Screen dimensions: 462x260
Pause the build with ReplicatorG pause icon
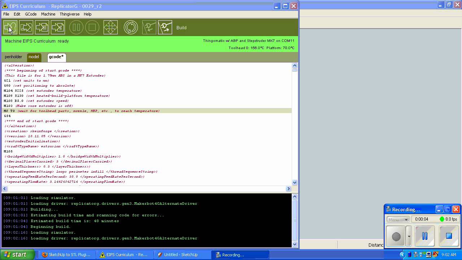click(x=76, y=27)
